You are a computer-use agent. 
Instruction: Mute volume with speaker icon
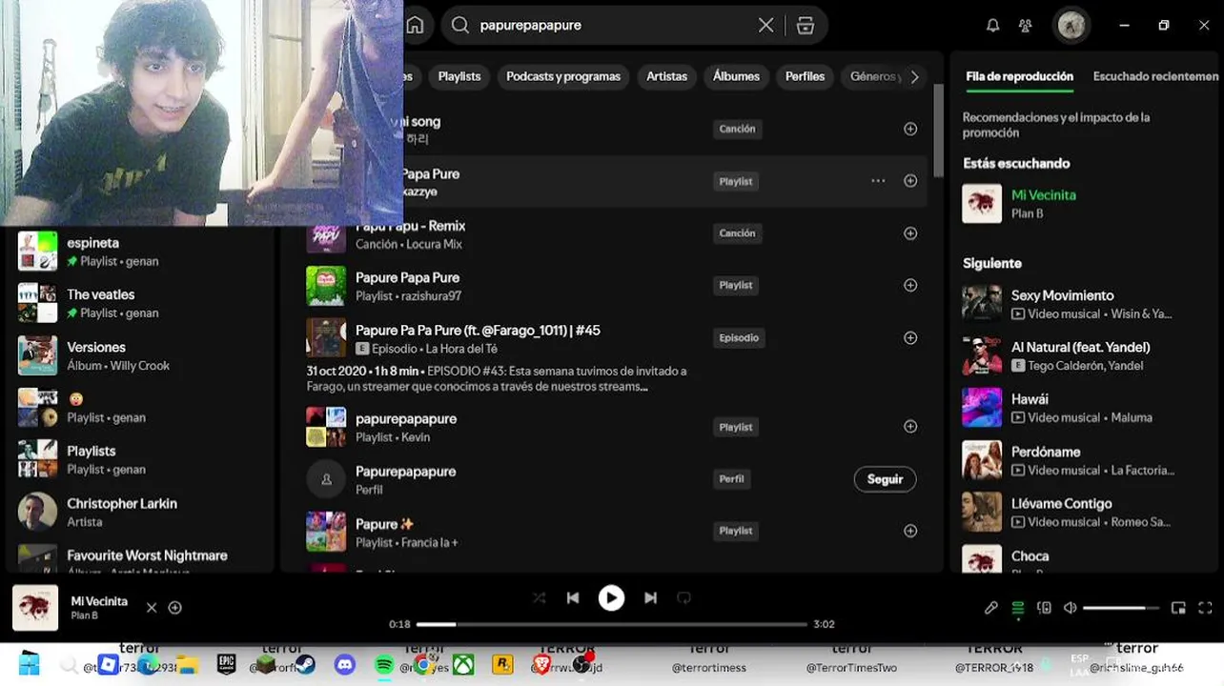(x=1071, y=608)
